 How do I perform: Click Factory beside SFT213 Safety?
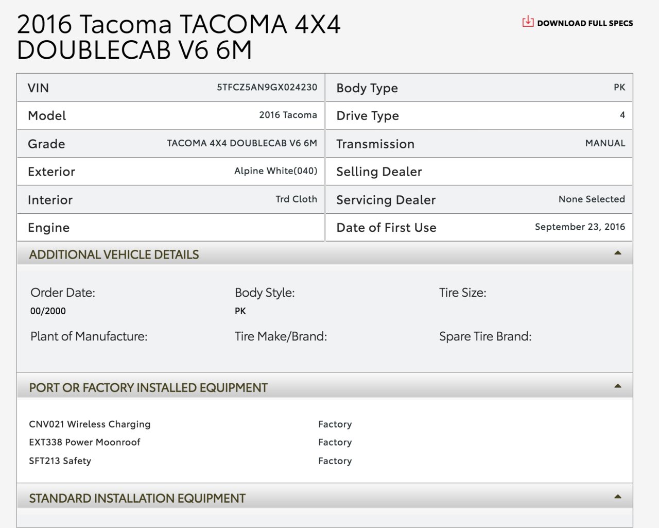(x=335, y=461)
